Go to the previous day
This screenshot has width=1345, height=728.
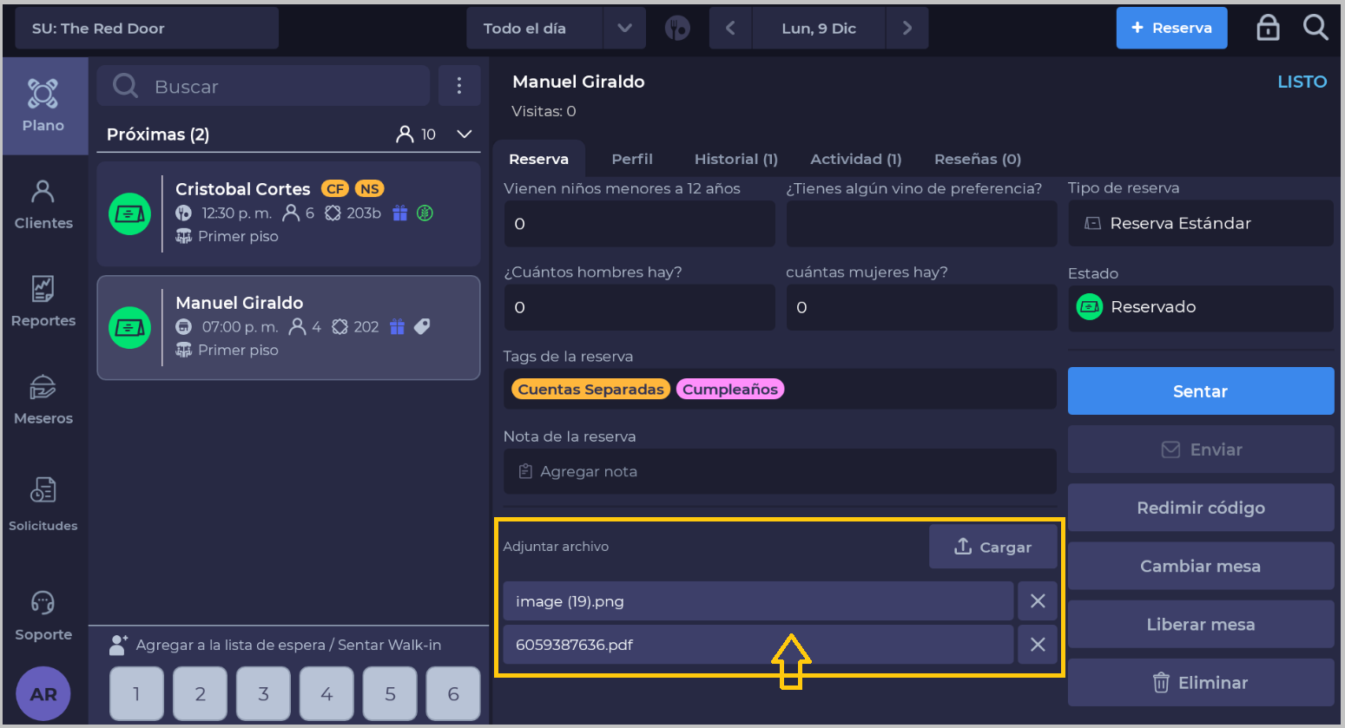pos(731,28)
